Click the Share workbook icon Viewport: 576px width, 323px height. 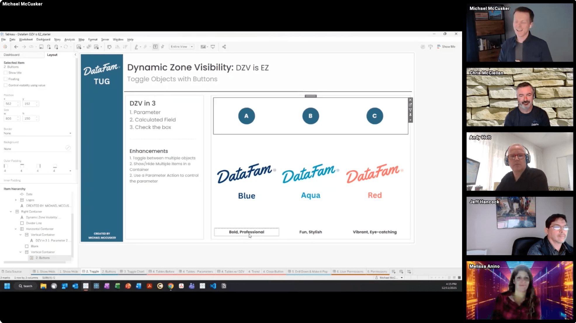[x=224, y=47]
